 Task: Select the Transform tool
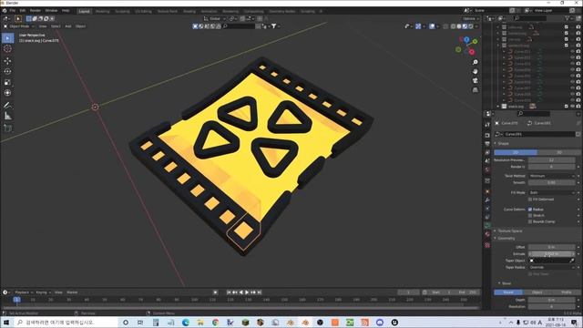(7, 93)
